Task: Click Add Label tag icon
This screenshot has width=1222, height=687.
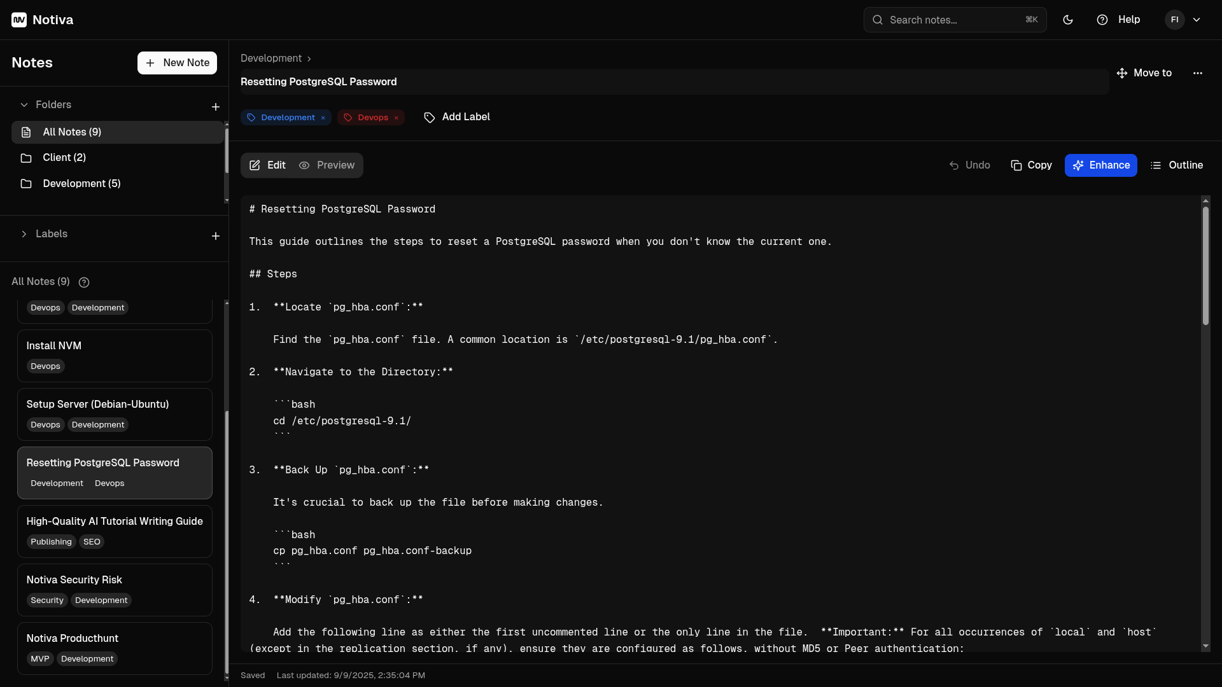Action: point(430,118)
